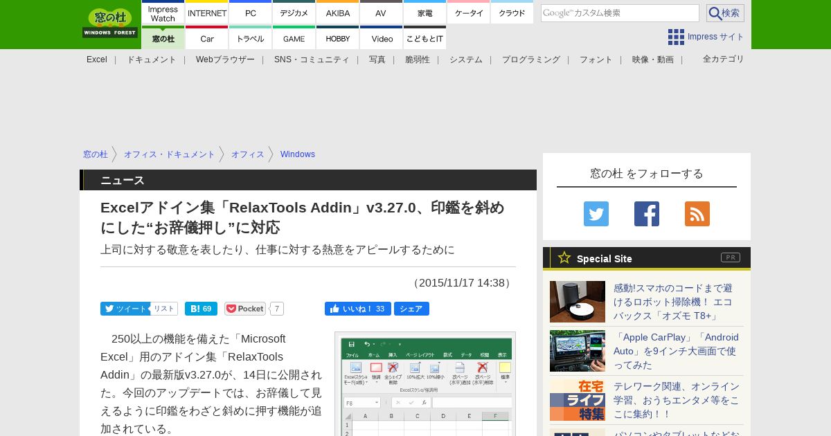The image size is (831, 436).
Task: Select the システム category
Action: [466, 60]
